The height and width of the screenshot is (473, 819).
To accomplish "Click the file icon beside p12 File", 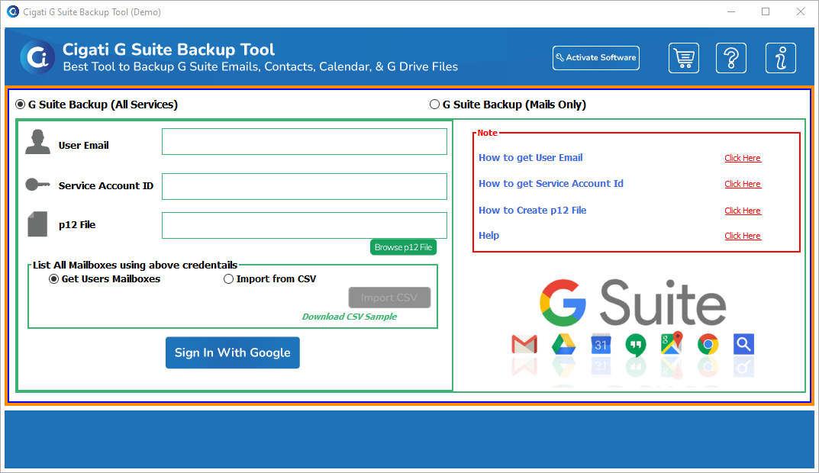I will click(37, 224).
